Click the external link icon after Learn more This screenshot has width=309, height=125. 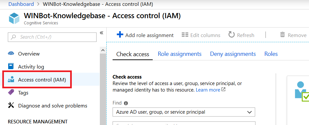point(223,90)
